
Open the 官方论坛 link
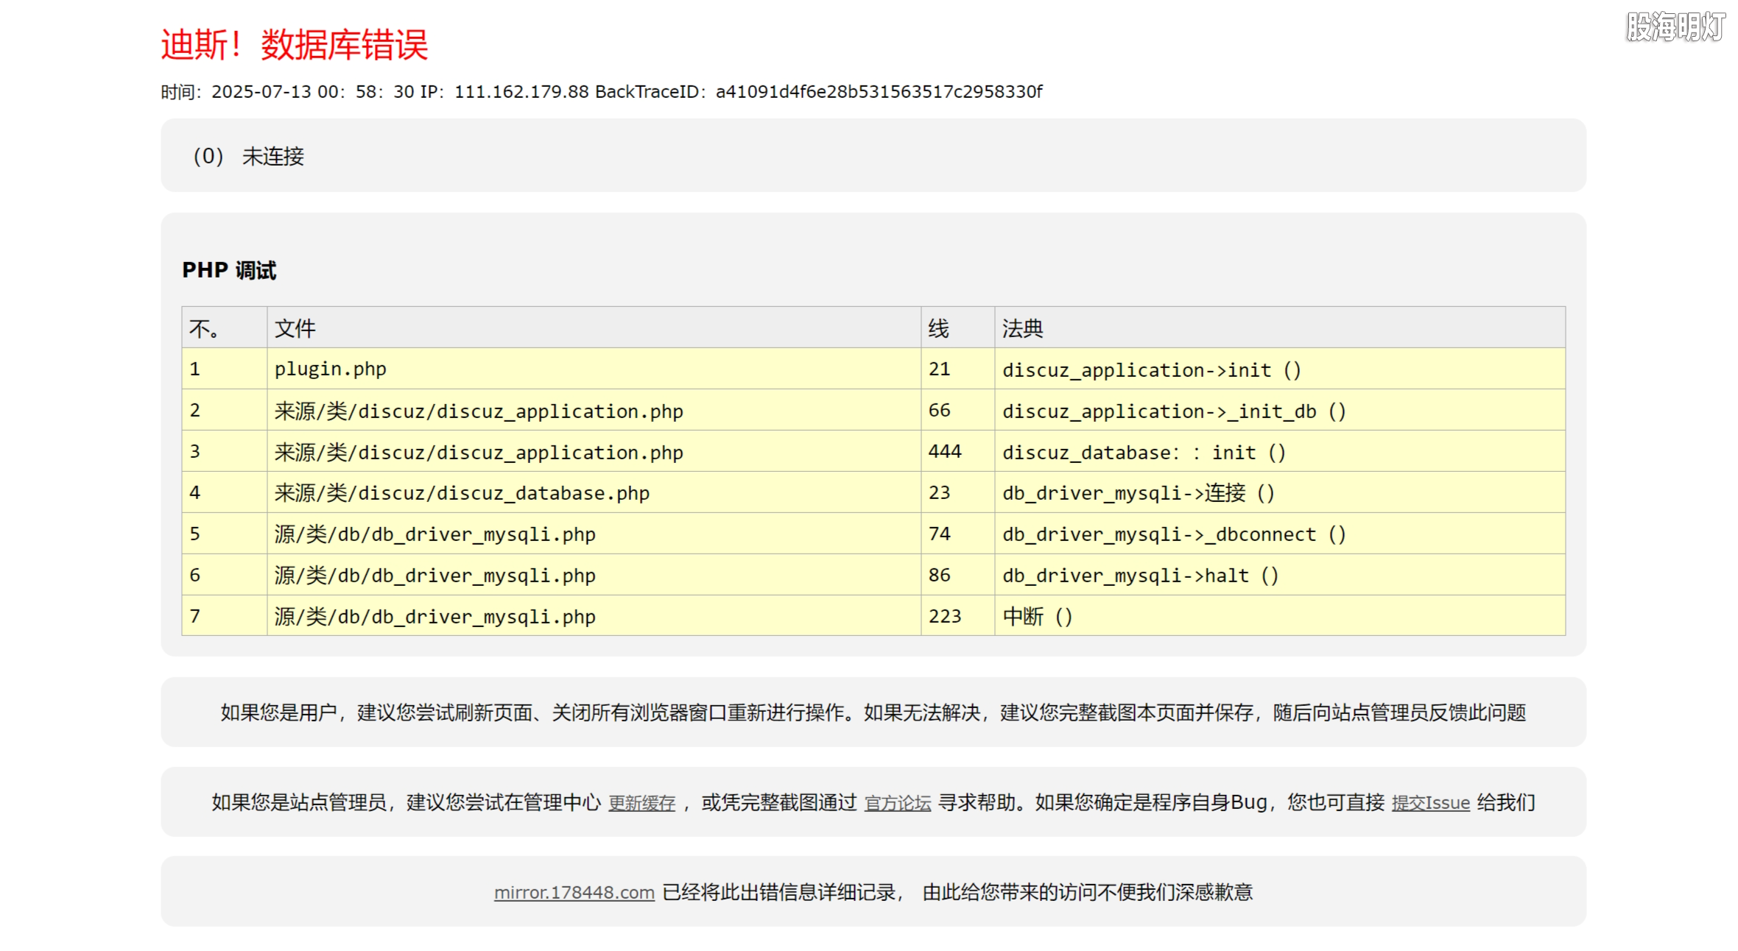pyautogui.click(x=898, y=803)
